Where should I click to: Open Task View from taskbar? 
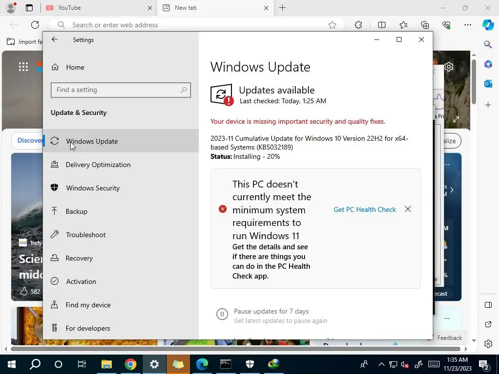coord(82,364)
